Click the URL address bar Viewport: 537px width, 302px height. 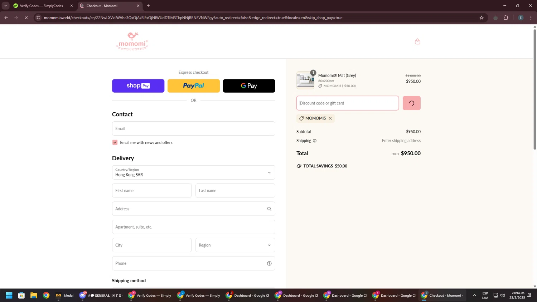258,18
